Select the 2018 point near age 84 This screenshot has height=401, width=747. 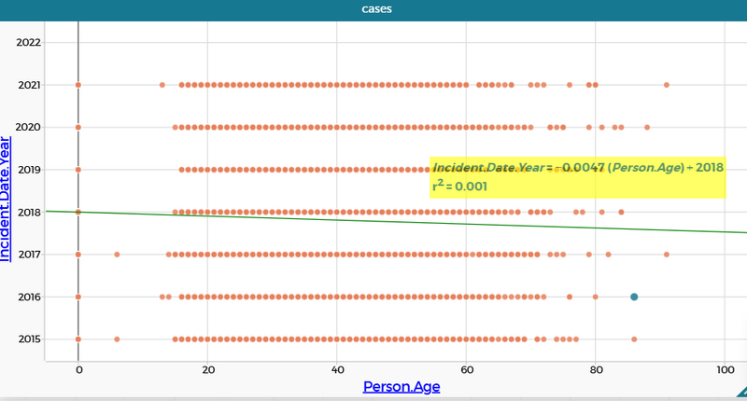pyautogui.click(x=621, y=212)
